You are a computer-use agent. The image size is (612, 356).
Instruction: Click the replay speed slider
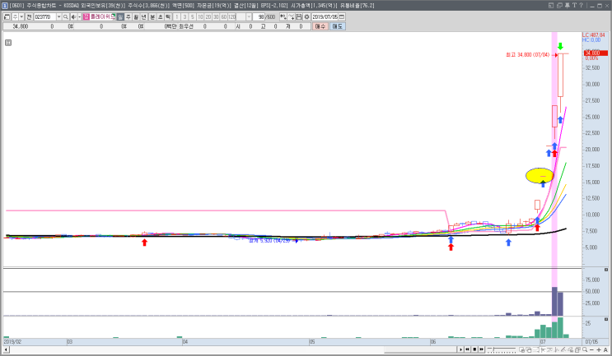[502, 349]
